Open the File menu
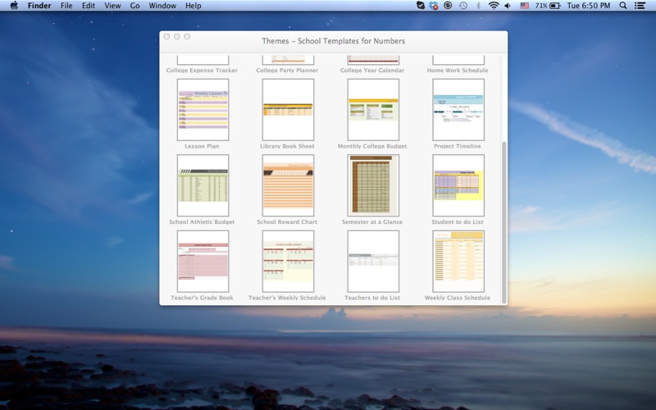This screenshot has height=410, width=656. [x=66, y=6]
